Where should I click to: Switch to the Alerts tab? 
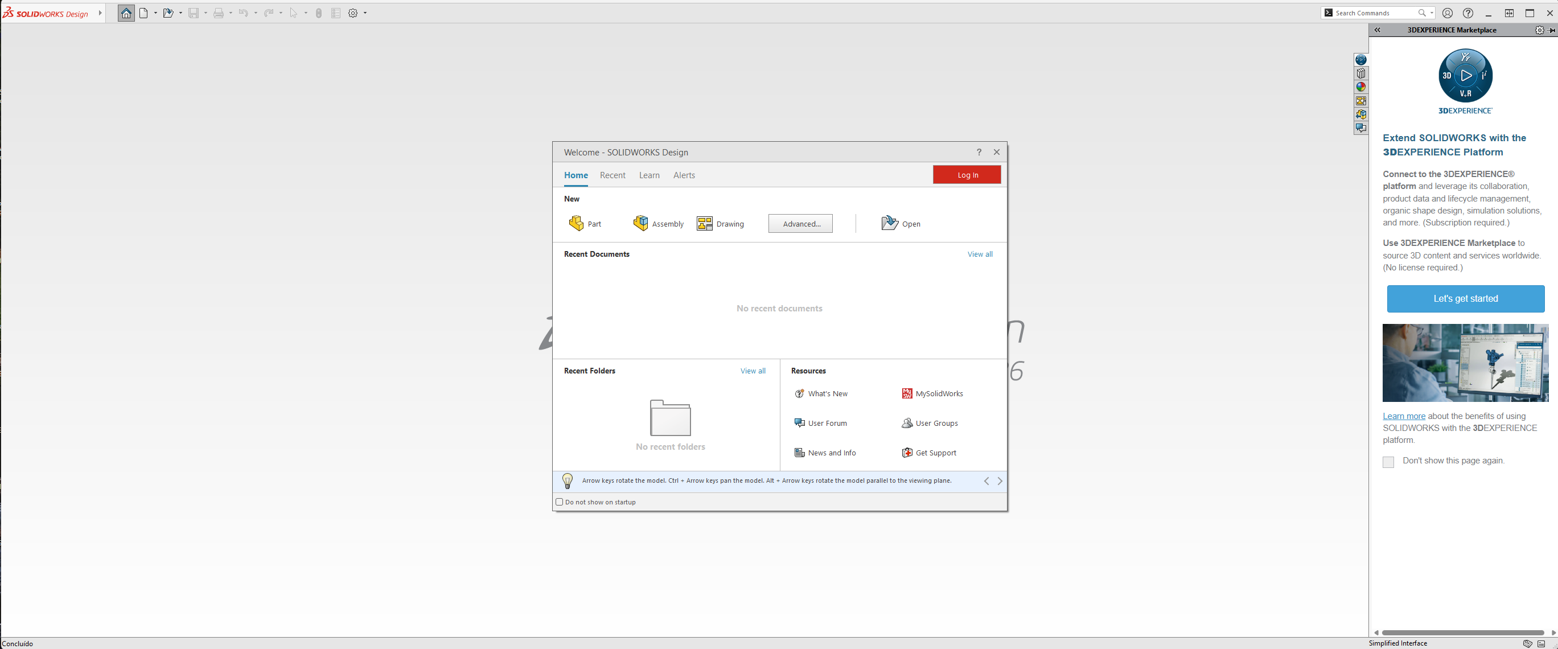click(x=684, y=175)
